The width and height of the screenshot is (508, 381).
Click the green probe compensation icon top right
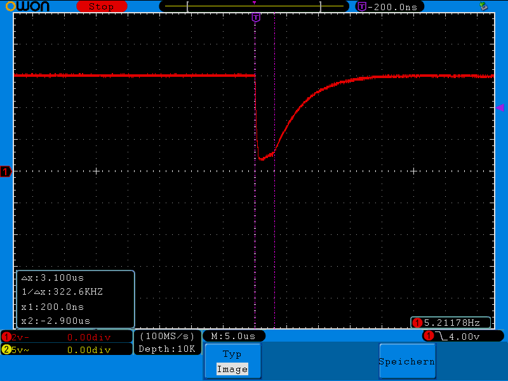tap(484, 6)
